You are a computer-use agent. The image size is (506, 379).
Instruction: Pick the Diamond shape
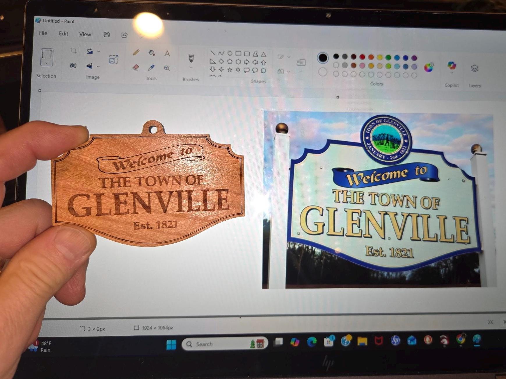(x=221, y=61)
